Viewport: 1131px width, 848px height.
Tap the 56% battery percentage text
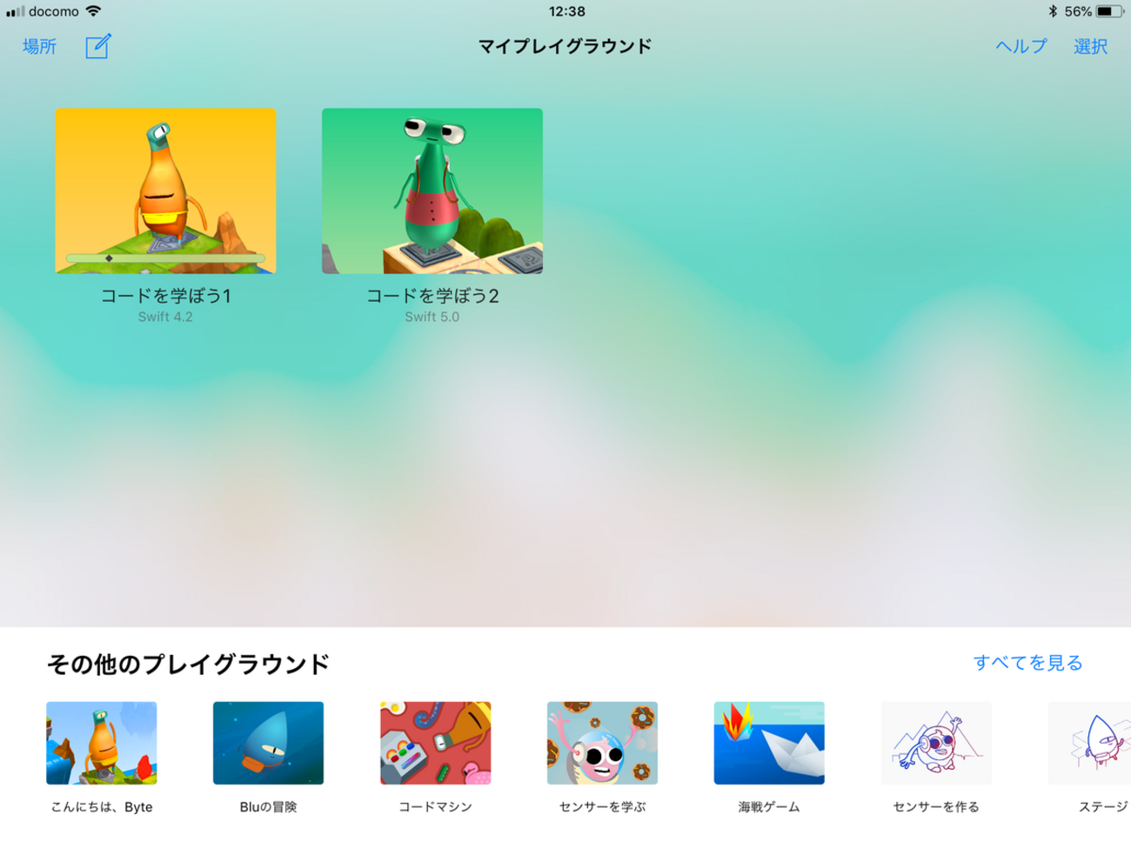pos(1078,11)
